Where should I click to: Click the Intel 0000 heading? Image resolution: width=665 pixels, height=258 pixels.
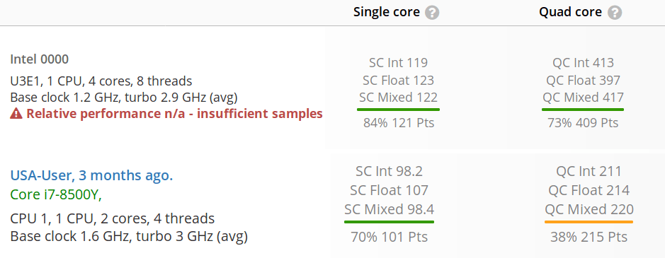click(x=39, y=59)
